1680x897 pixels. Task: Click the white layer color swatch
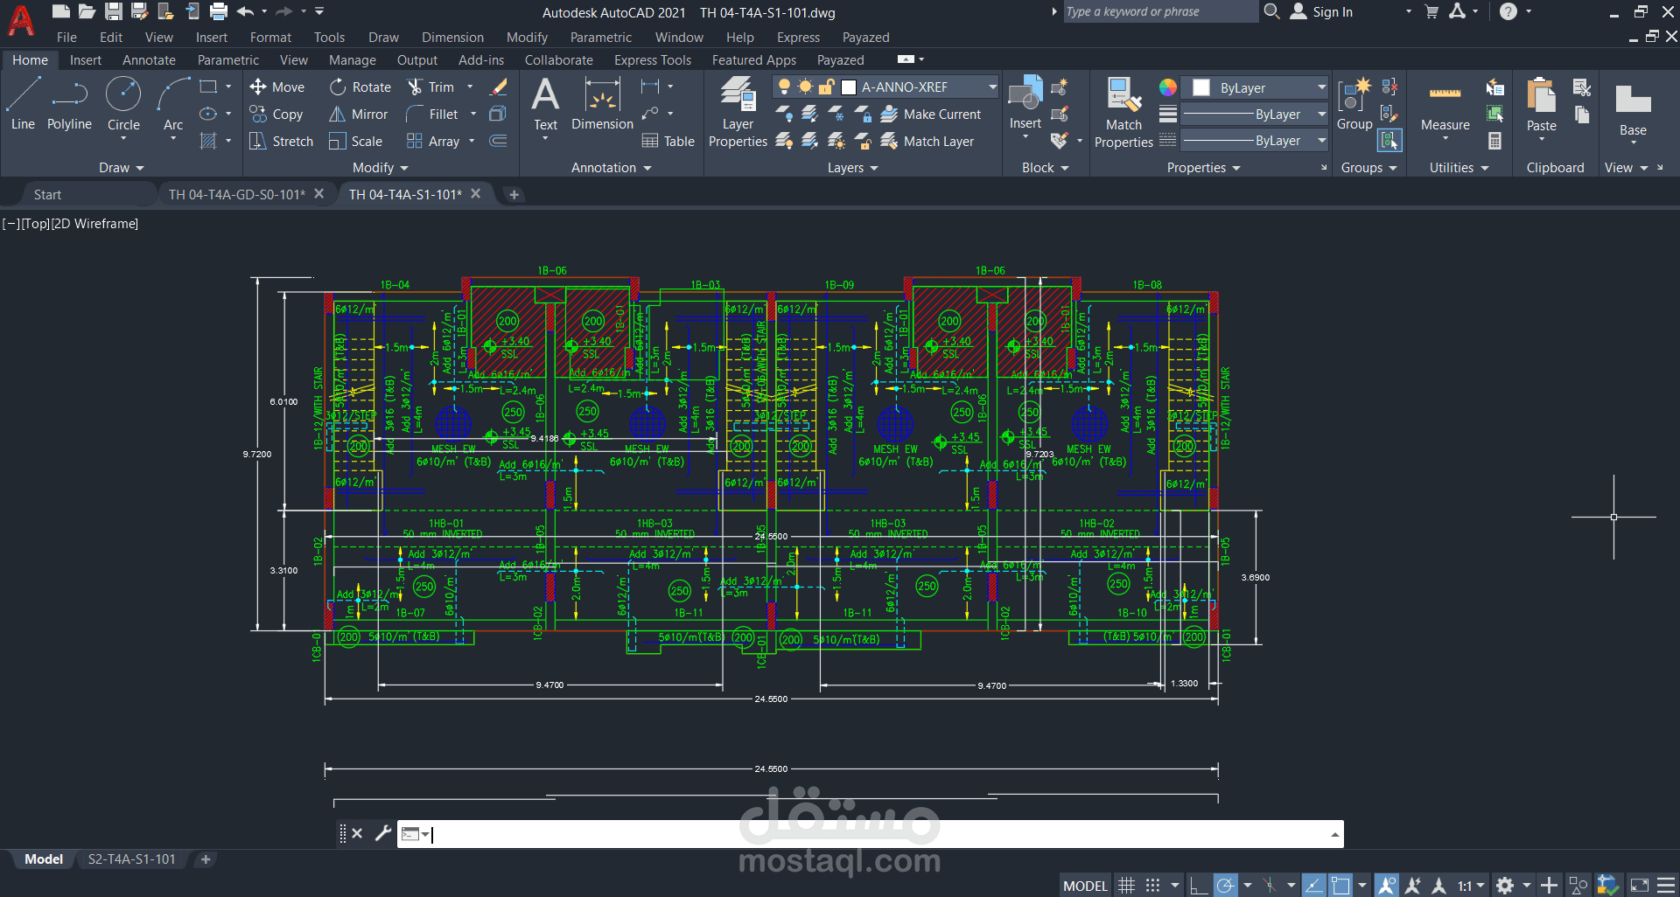point(848,87)
